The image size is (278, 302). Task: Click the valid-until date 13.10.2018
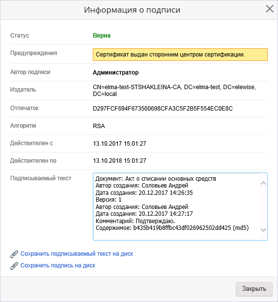(x=120, y=161)
